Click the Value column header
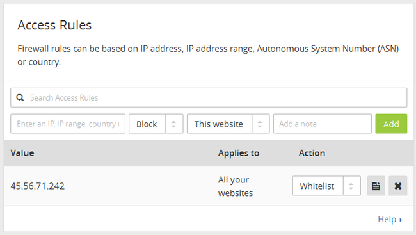This screenshot has height=235, width=416. pyautogui.click(x=22, y=153)
